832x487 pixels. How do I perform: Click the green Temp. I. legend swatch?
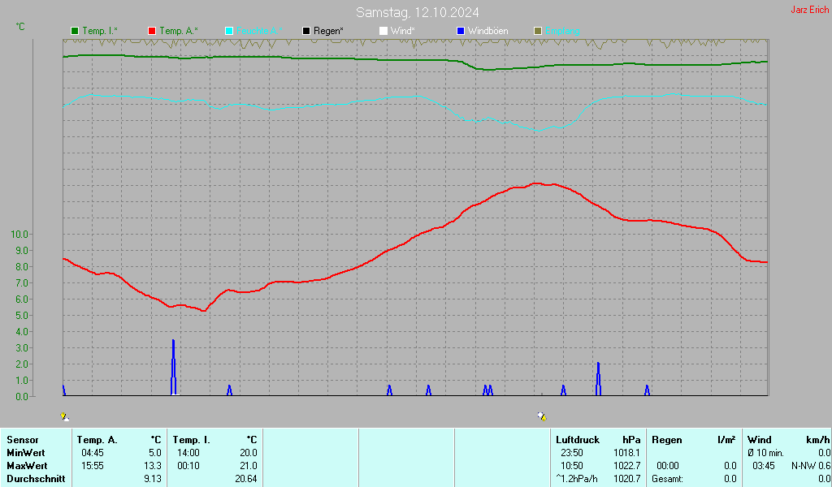point(75,32)
